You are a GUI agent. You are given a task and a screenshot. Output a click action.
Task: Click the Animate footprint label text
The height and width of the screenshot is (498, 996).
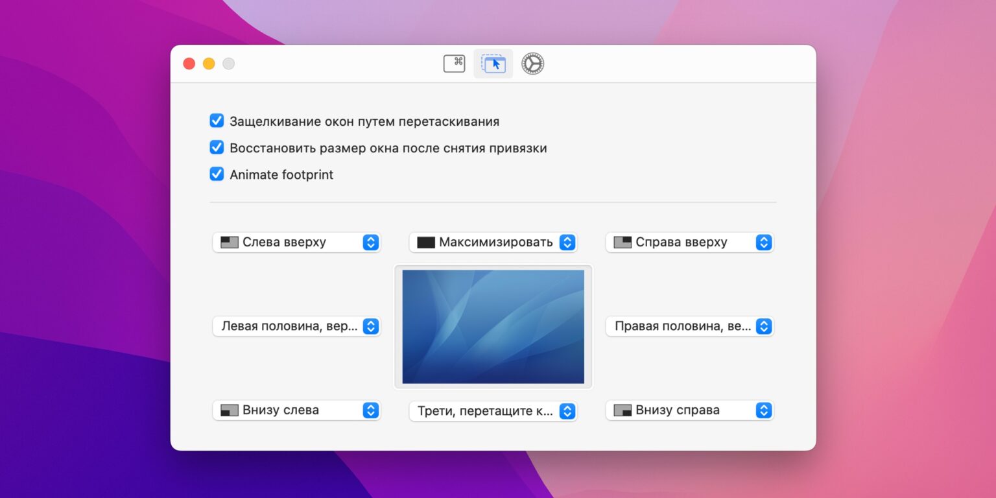pos(281,174)
